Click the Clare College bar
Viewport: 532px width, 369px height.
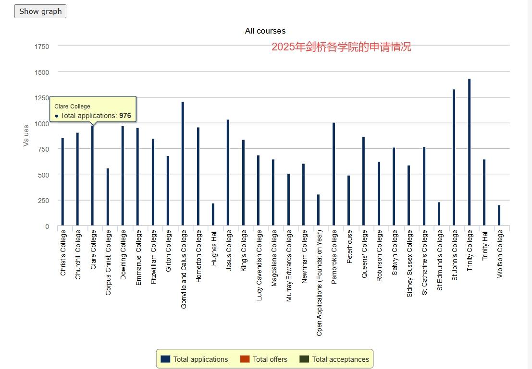(92, 176)
